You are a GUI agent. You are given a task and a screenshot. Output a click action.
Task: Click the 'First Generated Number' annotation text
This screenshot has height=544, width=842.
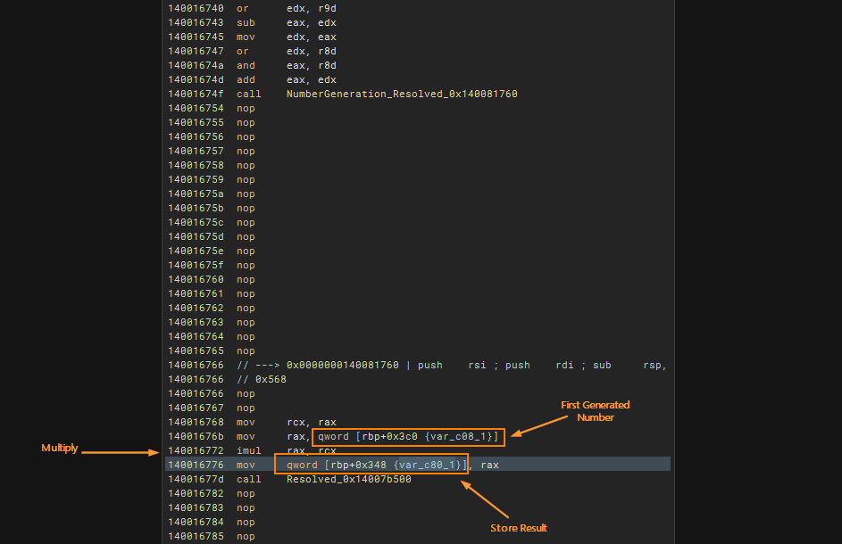pos(595,411)
